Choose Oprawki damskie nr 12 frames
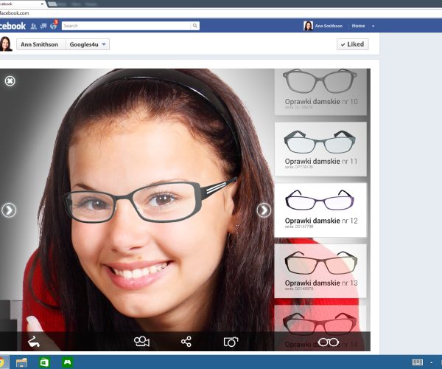 pos(320,210)
